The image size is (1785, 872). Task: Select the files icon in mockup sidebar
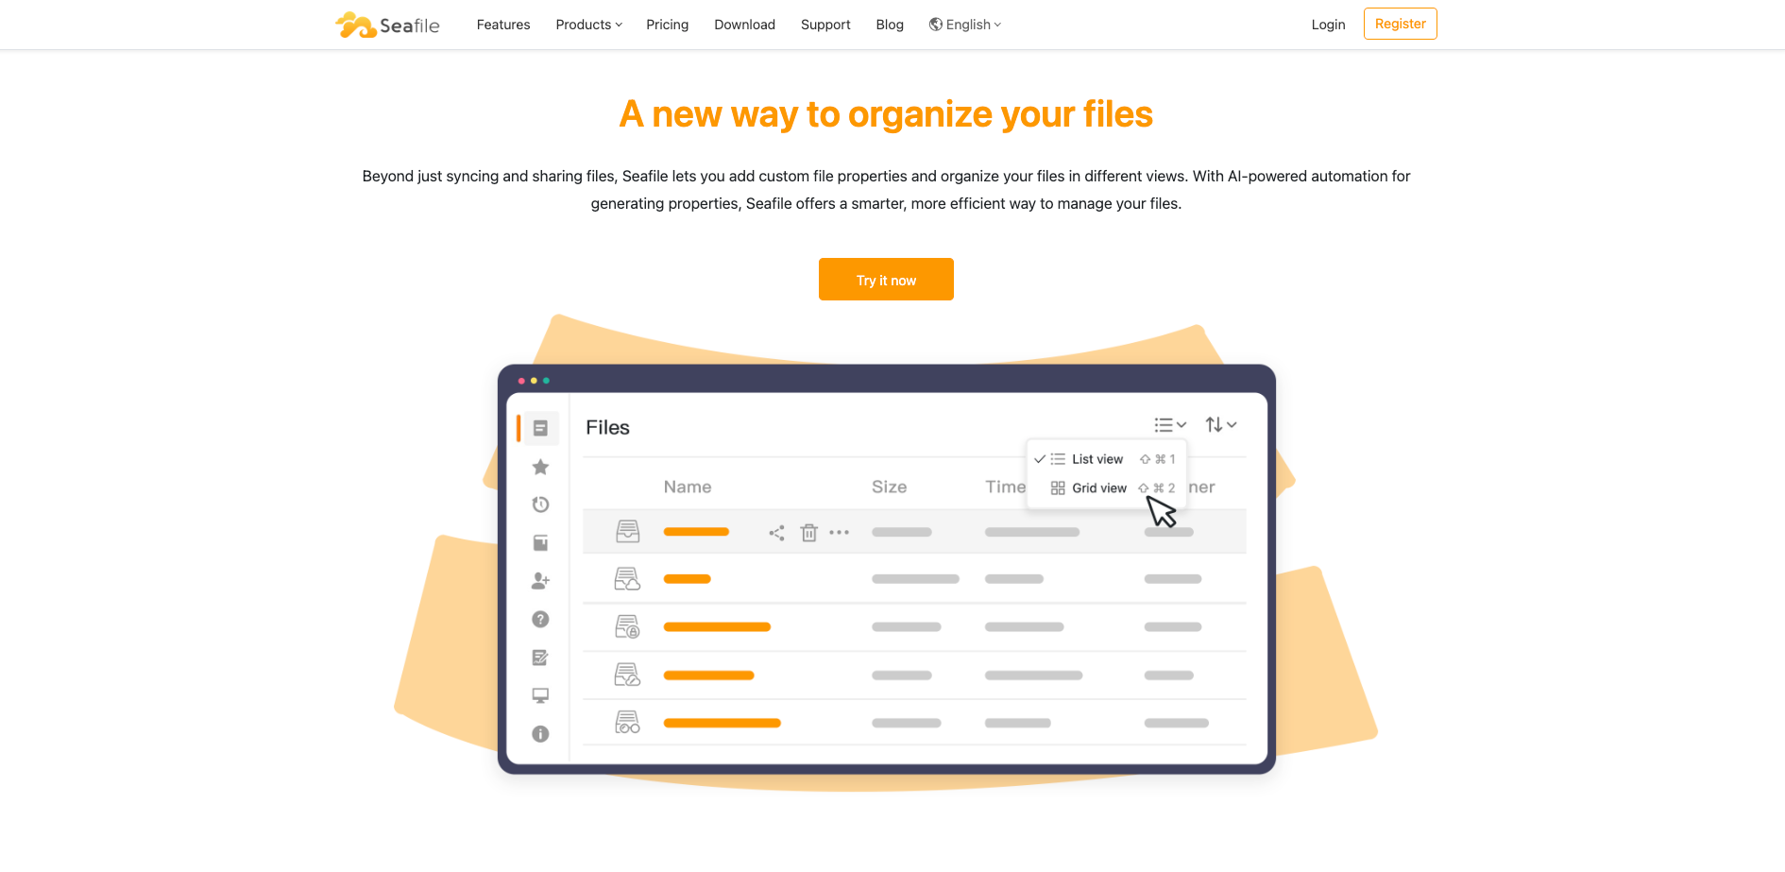tap(540, 428)
